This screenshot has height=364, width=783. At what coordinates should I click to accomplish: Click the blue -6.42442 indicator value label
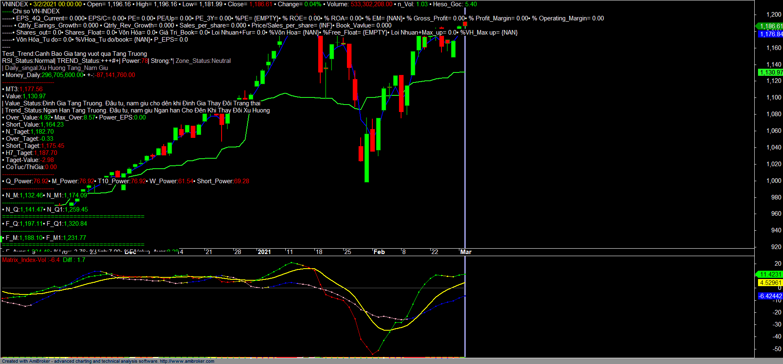click(x=770, y=296)
